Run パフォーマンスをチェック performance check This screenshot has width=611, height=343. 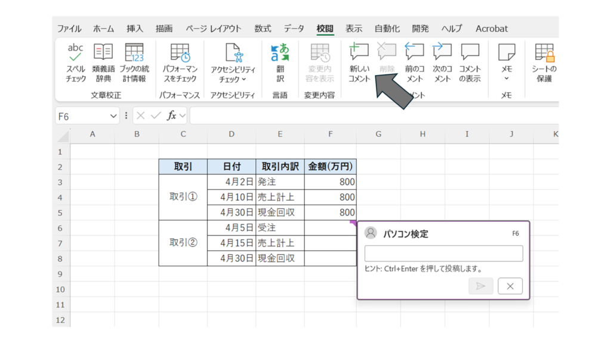180,54
